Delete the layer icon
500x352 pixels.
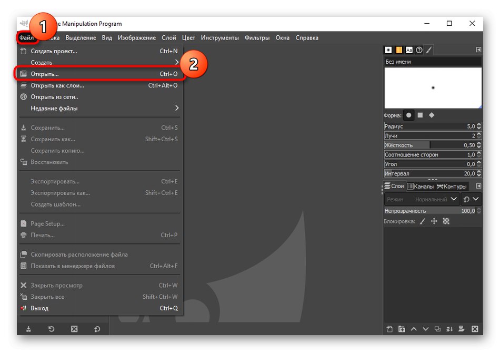475,329
